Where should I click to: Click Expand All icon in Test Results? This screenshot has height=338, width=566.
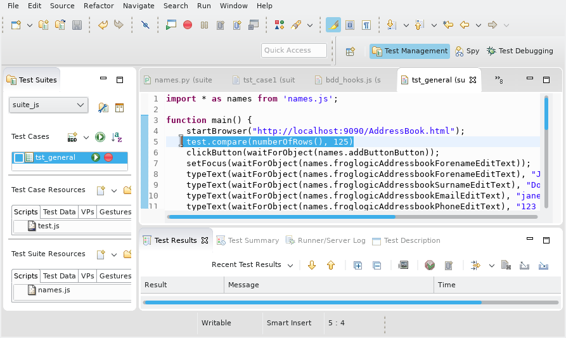click(x=358, y=265)
